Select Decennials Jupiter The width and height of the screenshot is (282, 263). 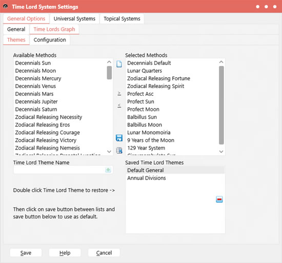click(x=60, y=102)
